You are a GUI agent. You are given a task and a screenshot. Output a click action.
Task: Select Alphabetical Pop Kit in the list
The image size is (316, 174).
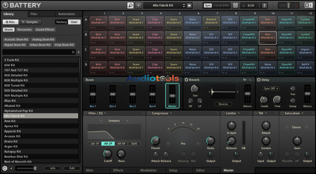pos(41,111)
